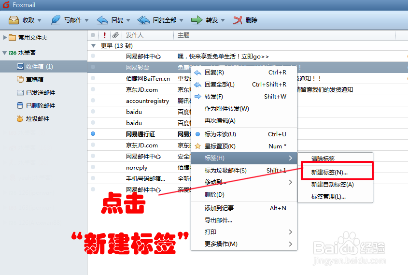Expand the 常用文件夹 tree node

[5, 38]
